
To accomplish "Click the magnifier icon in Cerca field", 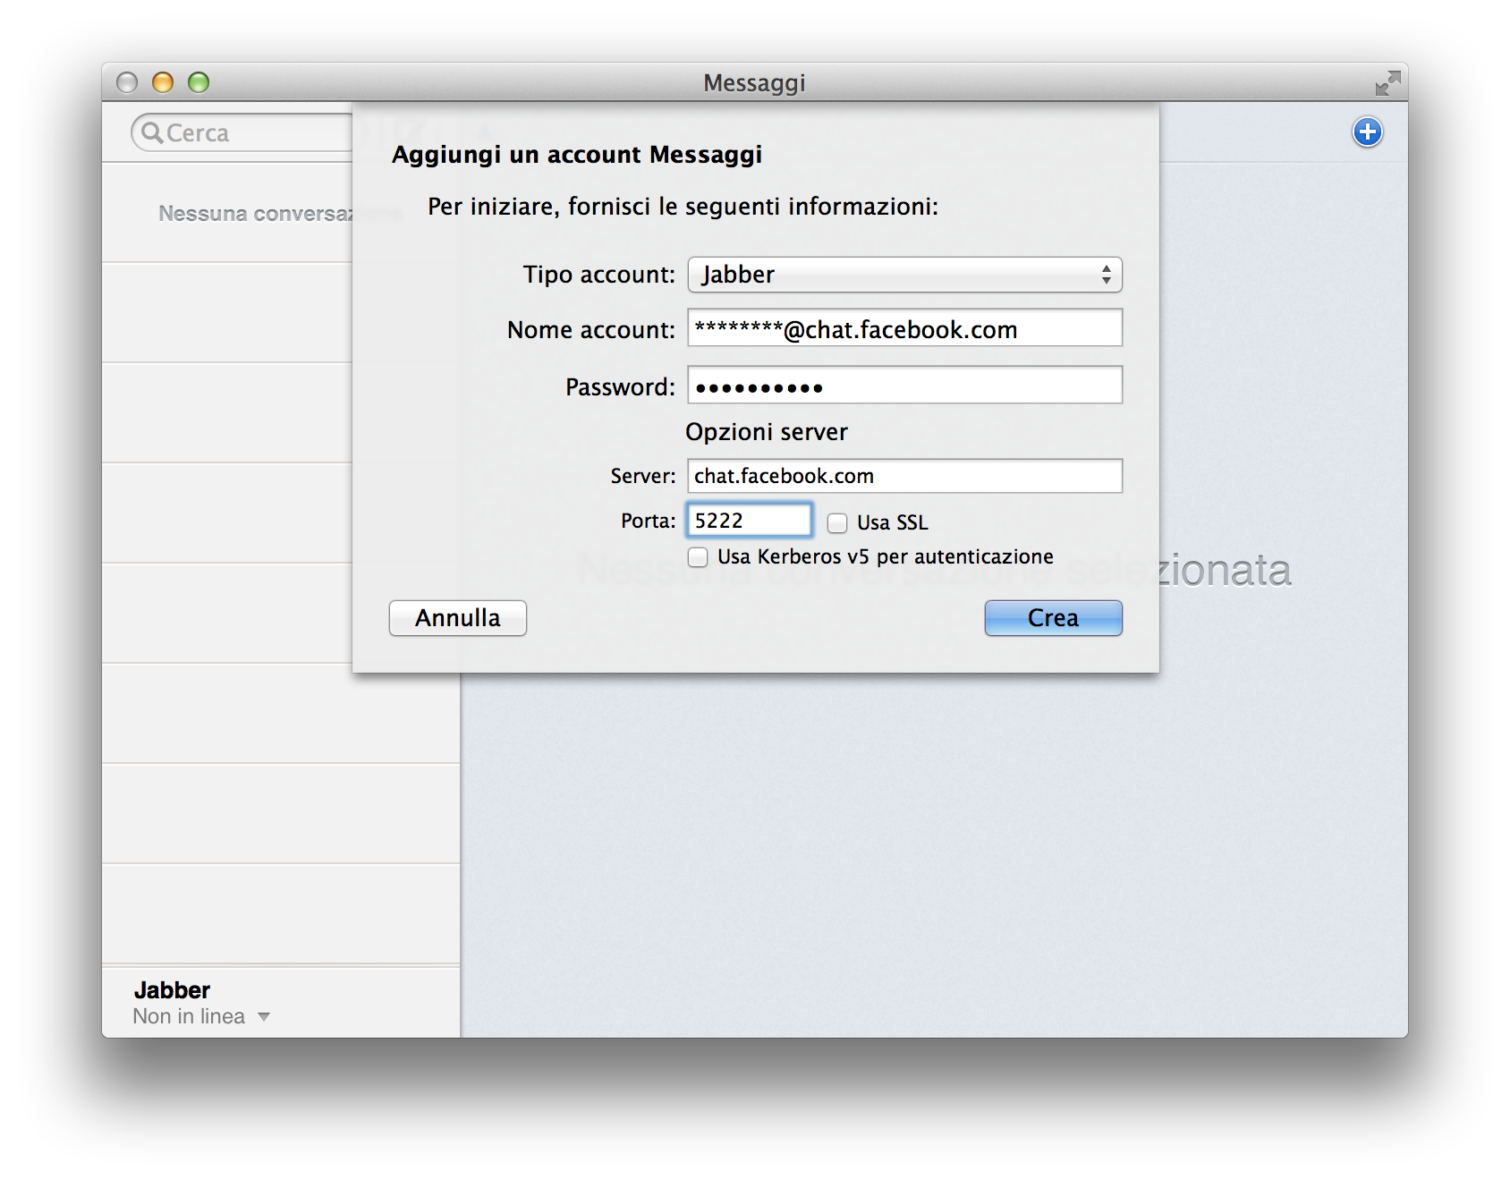I will click(x=152, y=132).
